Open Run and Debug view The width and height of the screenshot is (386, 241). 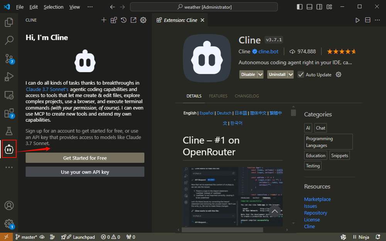[9, 77]
